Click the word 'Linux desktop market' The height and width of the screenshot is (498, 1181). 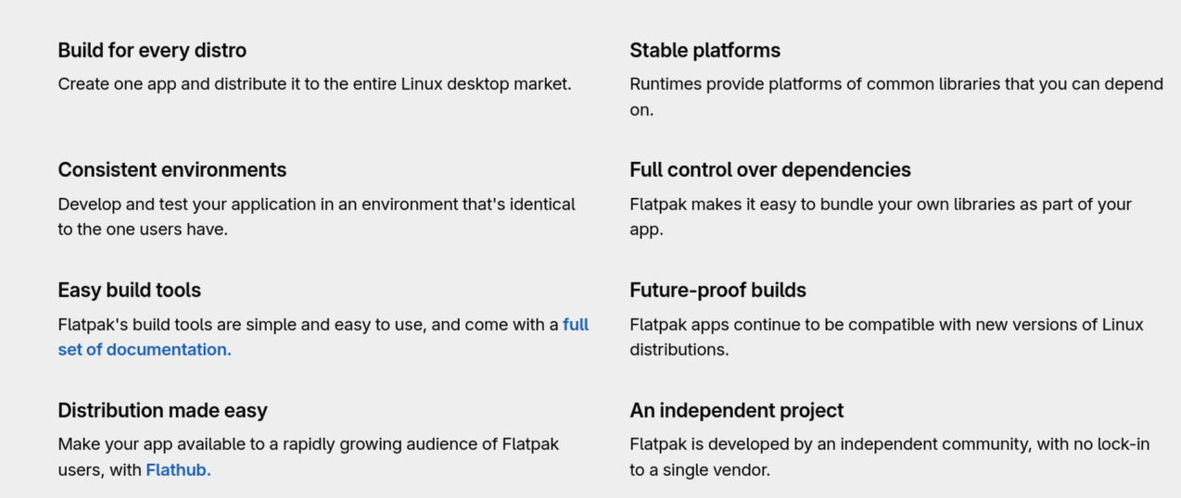[x=487, y=83]
